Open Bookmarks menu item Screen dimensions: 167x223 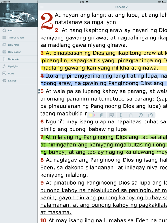click(19, 59)
